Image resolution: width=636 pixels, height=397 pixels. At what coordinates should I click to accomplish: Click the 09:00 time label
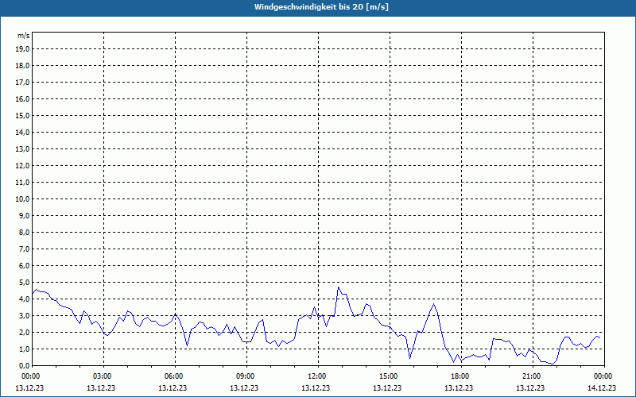pyautogui.click(x=246, y=376)
